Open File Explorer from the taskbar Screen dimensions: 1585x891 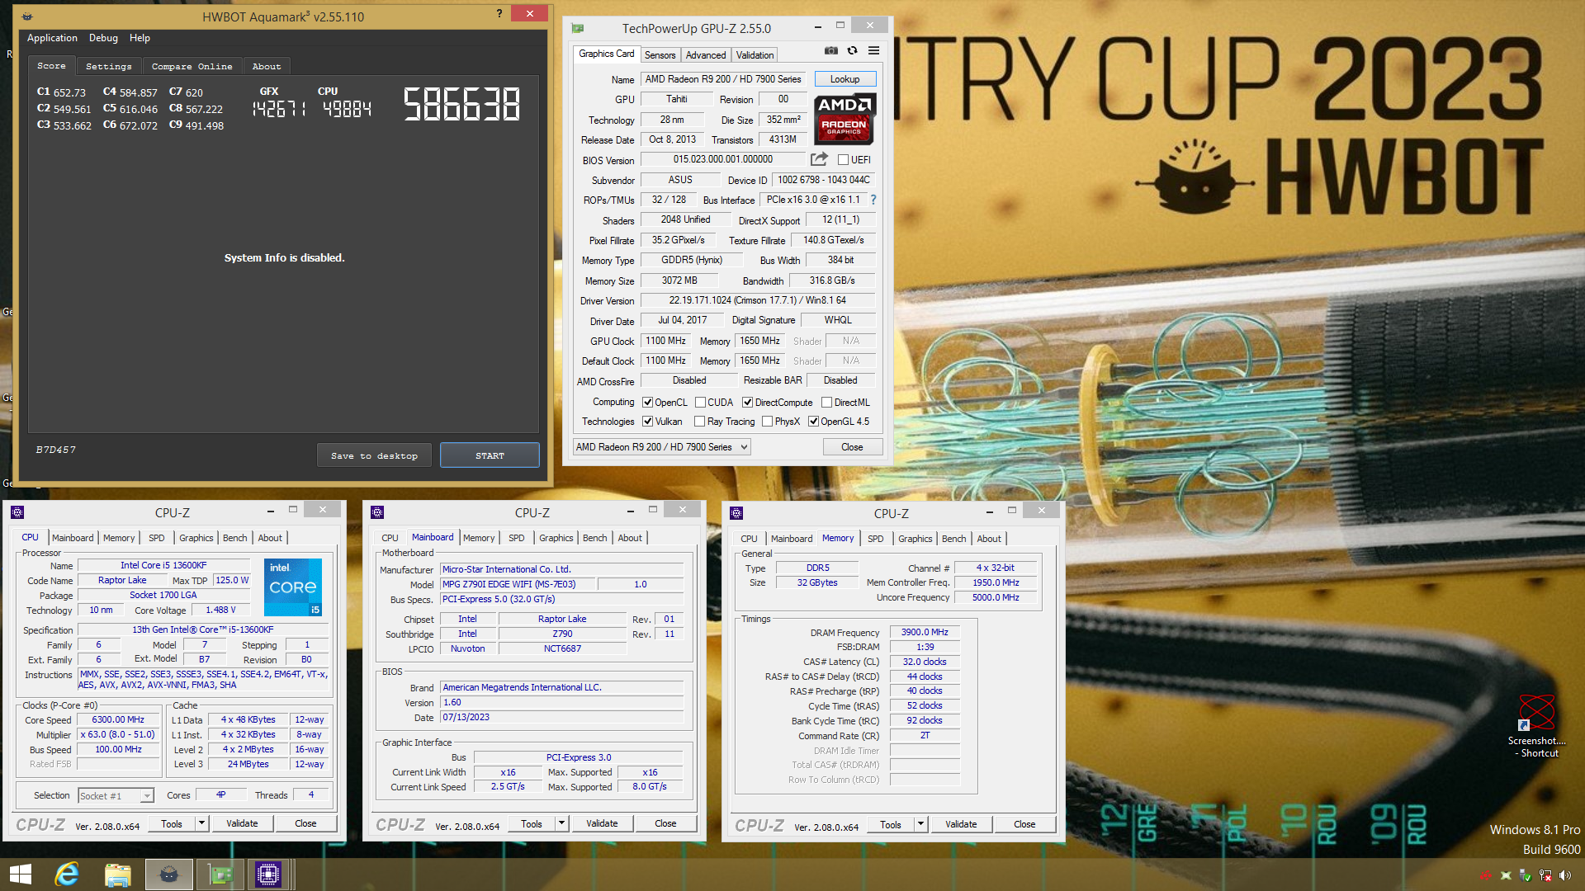pyautogui.click(x=117, y=874)
